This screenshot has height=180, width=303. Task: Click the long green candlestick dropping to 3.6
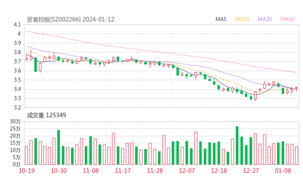coord(36,65)
